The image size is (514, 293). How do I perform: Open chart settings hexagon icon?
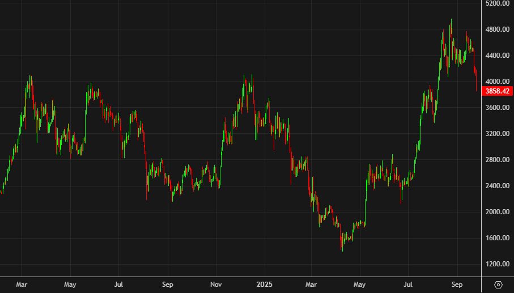[498, 284]
